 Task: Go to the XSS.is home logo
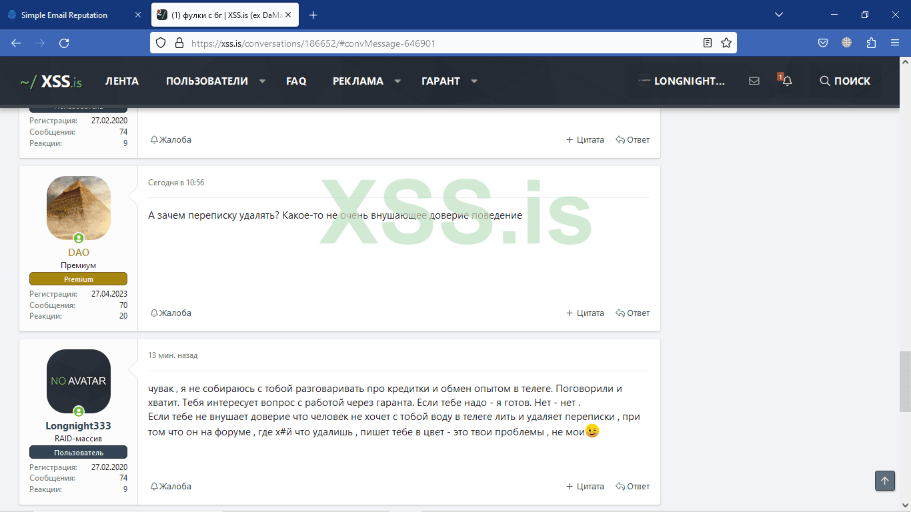coord(51,81)
